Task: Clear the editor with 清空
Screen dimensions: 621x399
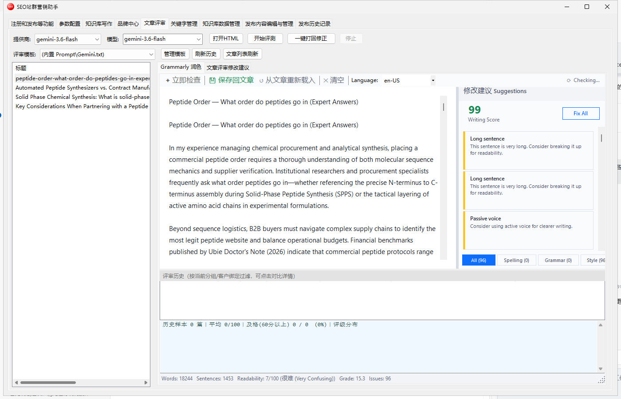Action: point(334,80)
